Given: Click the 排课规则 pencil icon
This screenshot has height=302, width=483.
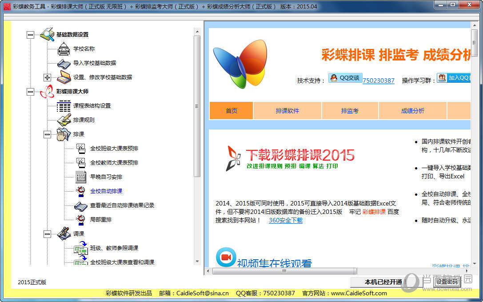Looking at the screenshot, I should click(64, 120).
